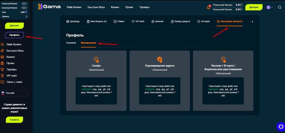The image size is (285, 133).
Task: Click the header Реальный баланс label
Action: click(223, 5)
